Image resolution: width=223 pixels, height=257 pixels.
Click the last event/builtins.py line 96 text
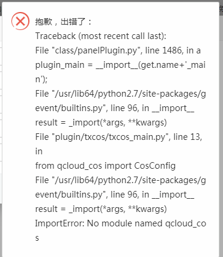coord(115,195)
